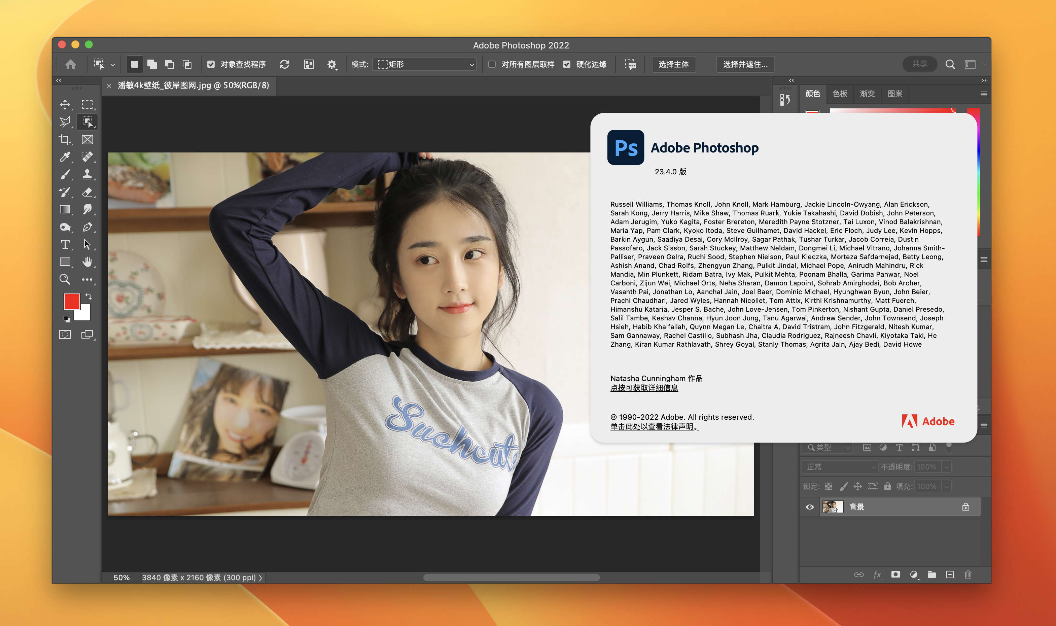The width and height of the screenshot is (1056, 626).
Task: Open the 点按可获取详细信息 link
Action: 644,388
